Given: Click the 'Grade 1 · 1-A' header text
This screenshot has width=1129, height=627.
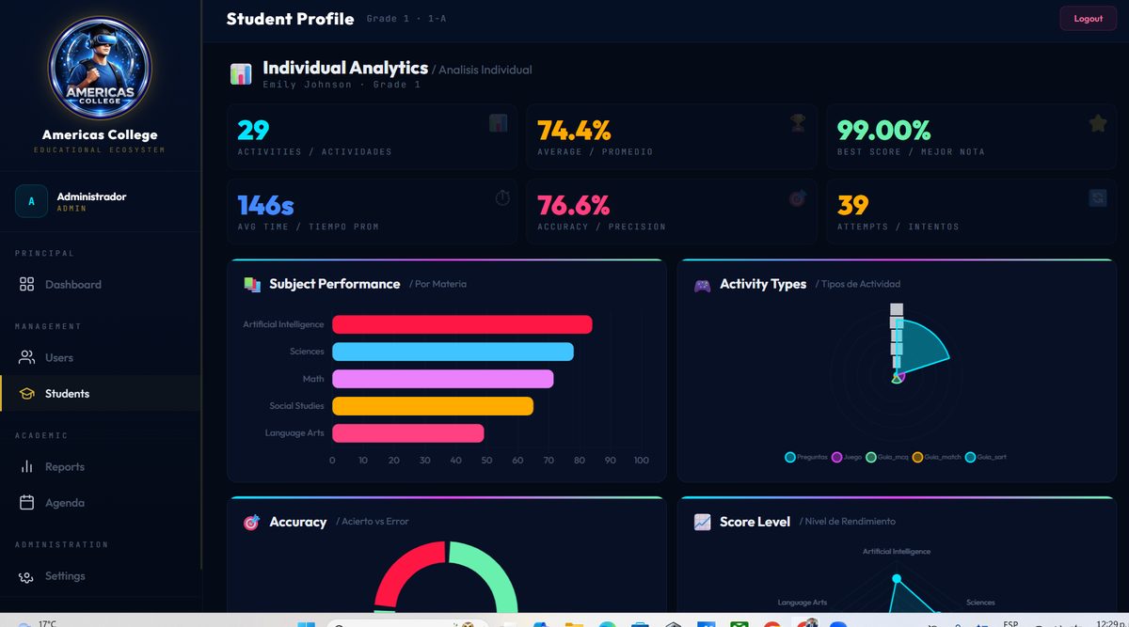Looking at the screenshot, I should point(405,19).
